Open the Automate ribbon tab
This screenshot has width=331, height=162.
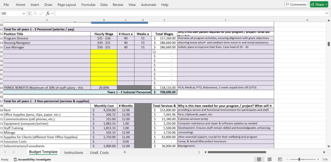pos(149,5)
